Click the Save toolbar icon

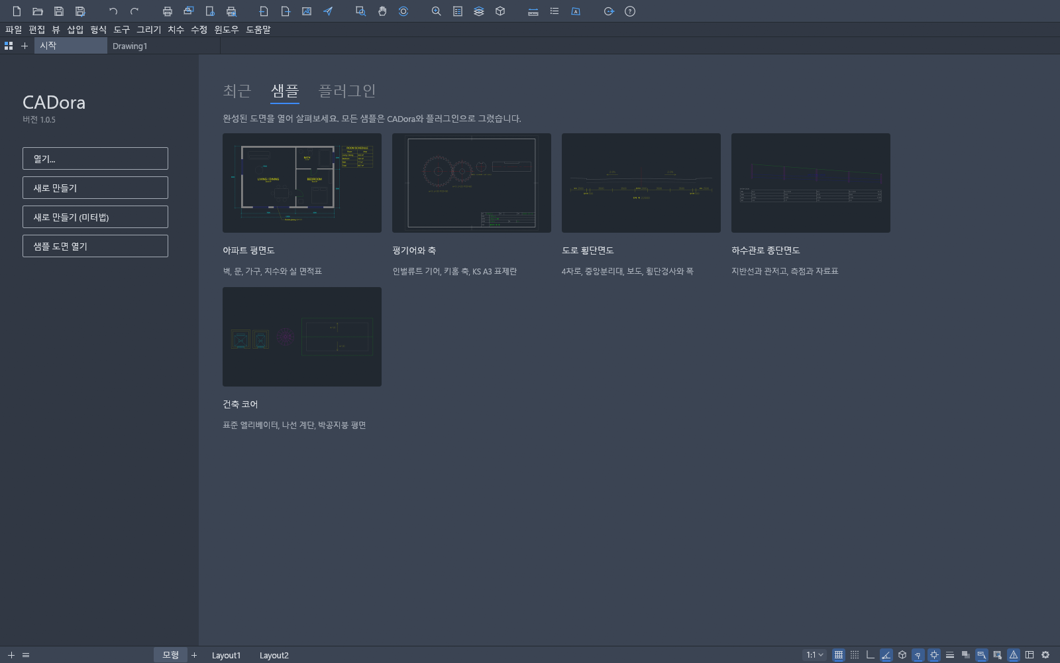pos(59,11)
